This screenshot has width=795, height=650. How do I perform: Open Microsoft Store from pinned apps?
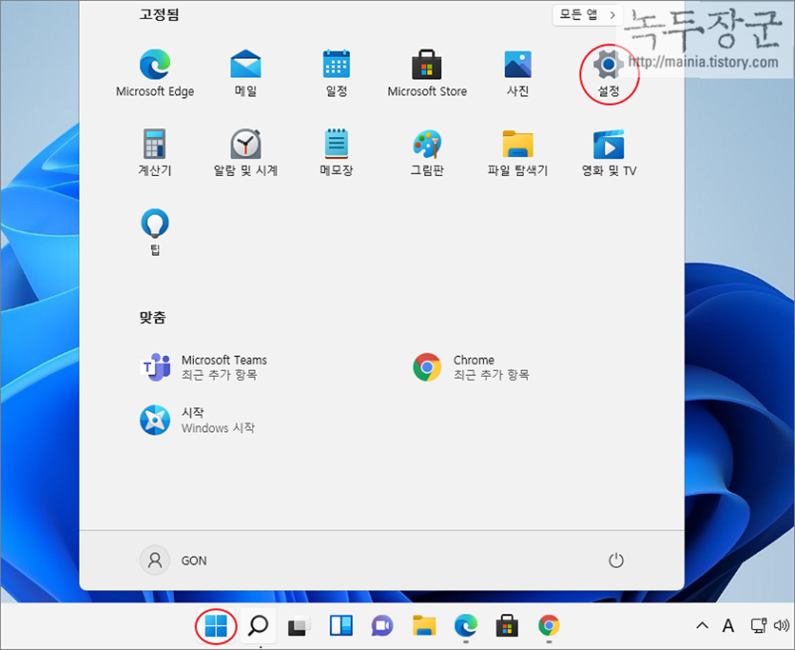point(427,74)
